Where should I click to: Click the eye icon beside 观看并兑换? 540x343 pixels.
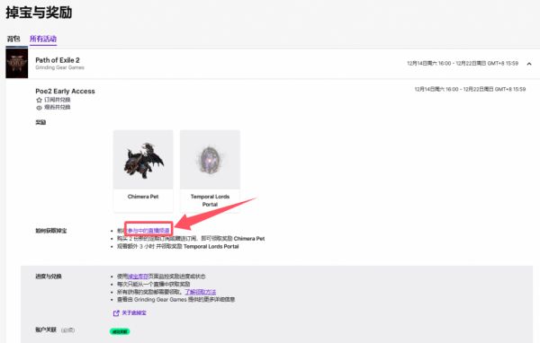pyautogui.click(x=39, y=108)
